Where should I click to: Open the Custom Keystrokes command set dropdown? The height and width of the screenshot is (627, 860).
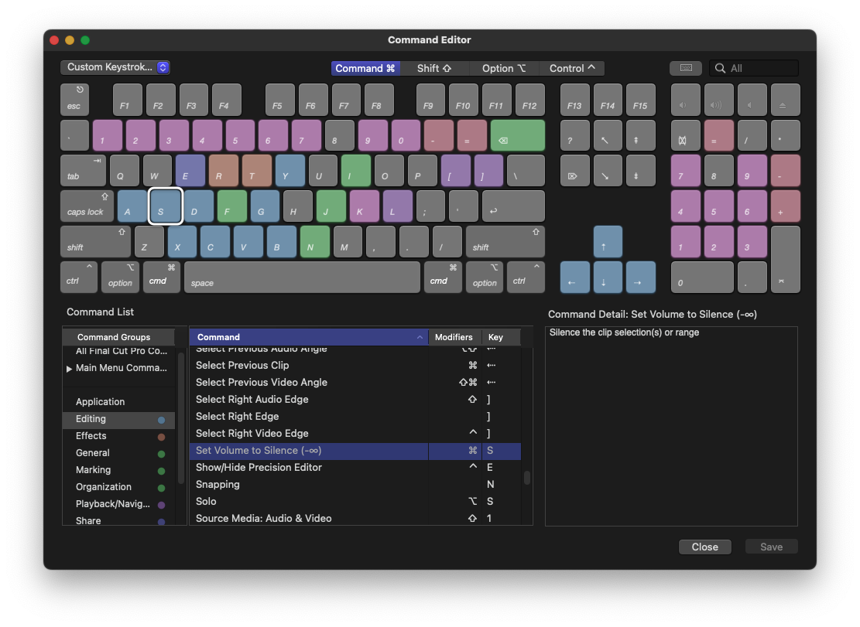[x=115, y=67]
